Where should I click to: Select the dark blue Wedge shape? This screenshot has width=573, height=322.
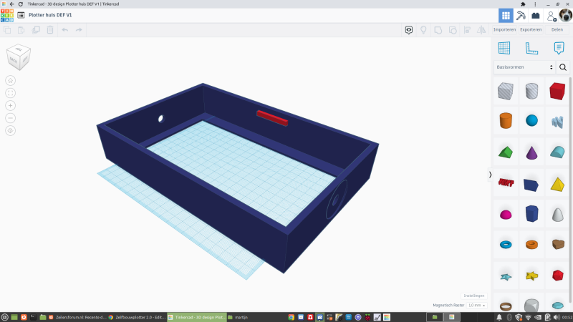(531, 185)
